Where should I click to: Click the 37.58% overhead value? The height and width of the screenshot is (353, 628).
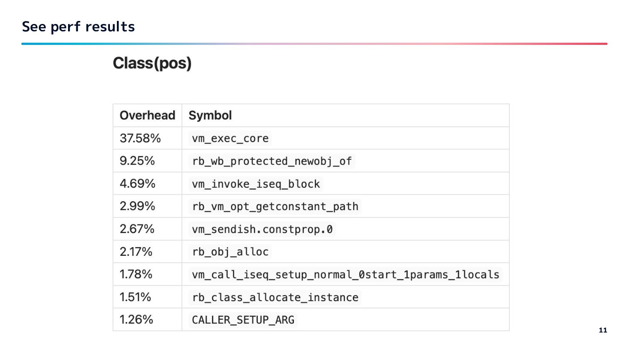click(140, 139)
